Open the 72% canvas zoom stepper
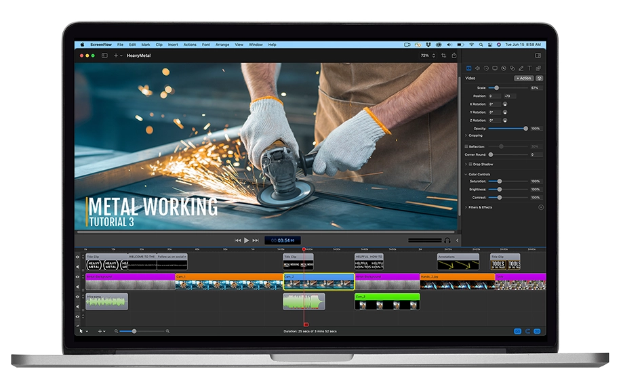621x388 pixels. click(434, 56)
